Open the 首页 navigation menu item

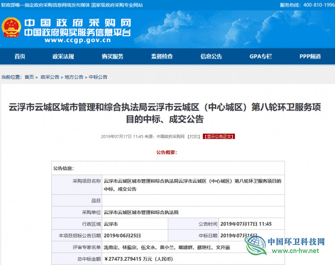20,56
